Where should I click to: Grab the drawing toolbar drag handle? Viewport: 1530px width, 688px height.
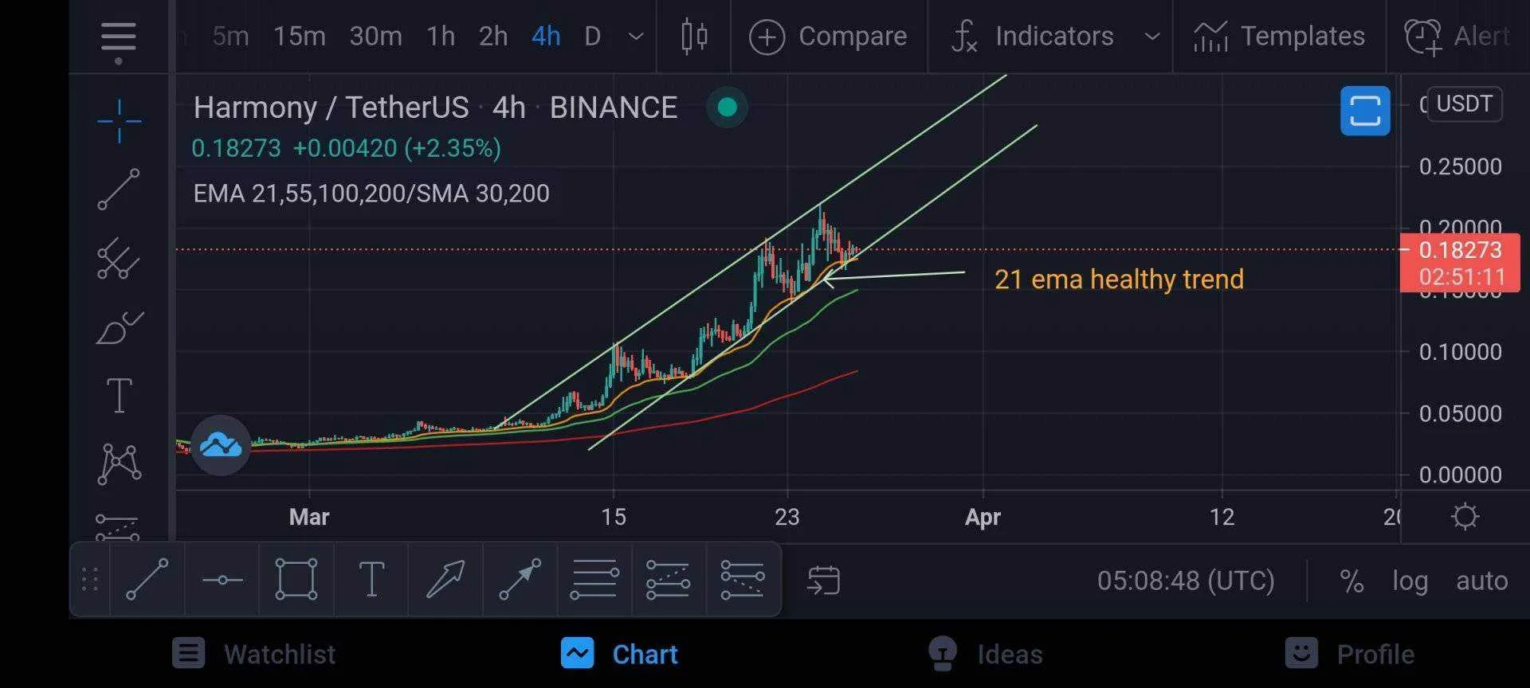[x=90, y=580]
